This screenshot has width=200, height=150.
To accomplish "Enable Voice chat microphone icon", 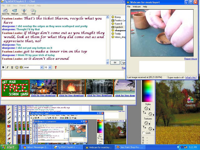I will (24, 12).
